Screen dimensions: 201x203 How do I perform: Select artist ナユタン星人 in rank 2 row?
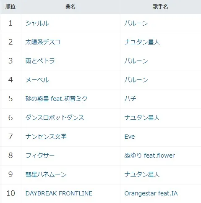tap(142, 42)
